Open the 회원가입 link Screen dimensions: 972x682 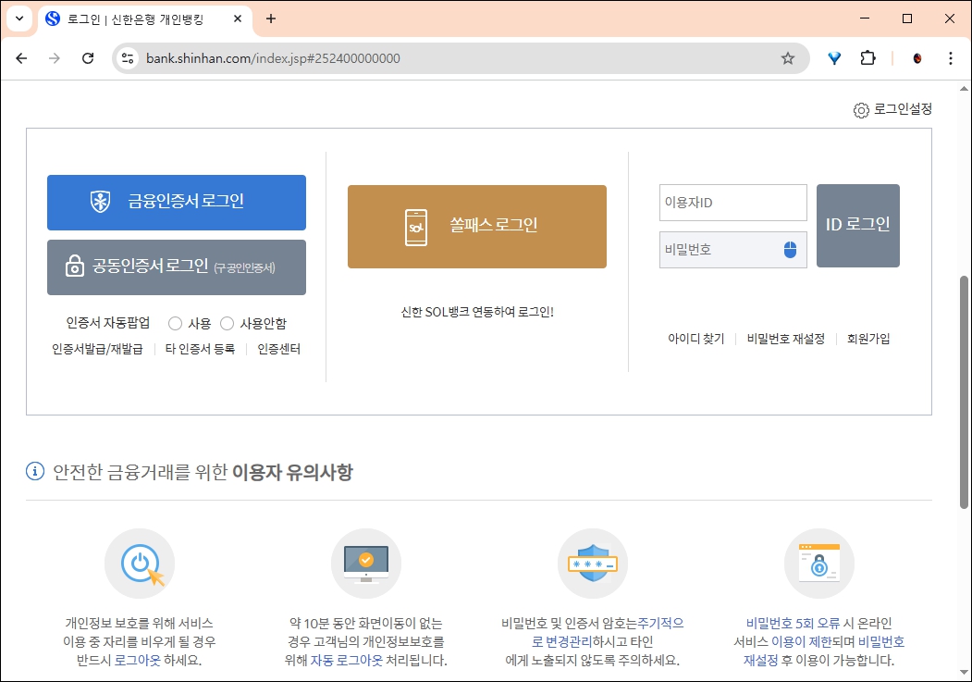click(x=867, y=339)
